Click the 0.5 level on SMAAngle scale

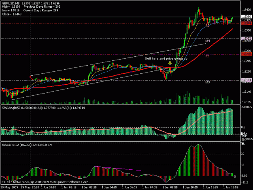coord(243,127)
